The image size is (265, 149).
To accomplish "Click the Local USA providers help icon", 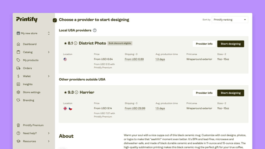I will pyautogui.click(x=95, y=31).
